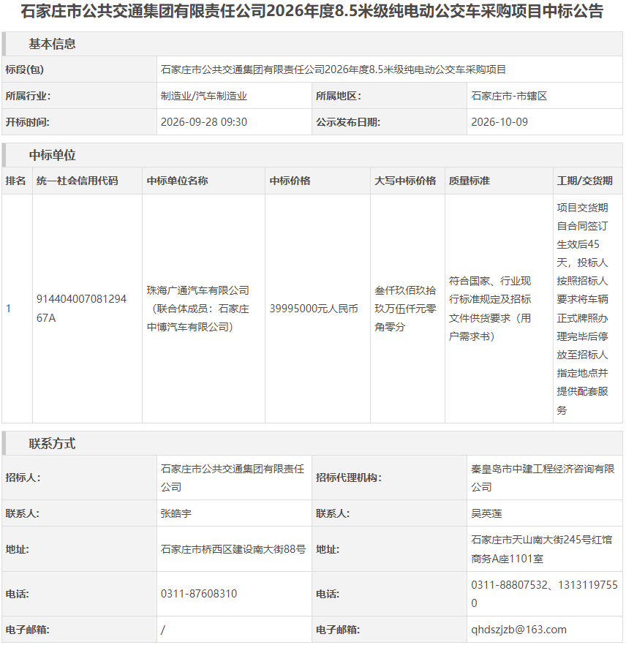Click the 统一社会信用代码 column header
Image resolution: width=626 pixels, height=645 pixels.
(77, 181)
